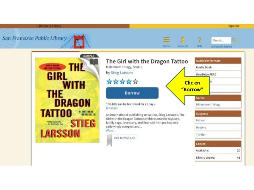Click inside the Search input field

coord(221,40)
